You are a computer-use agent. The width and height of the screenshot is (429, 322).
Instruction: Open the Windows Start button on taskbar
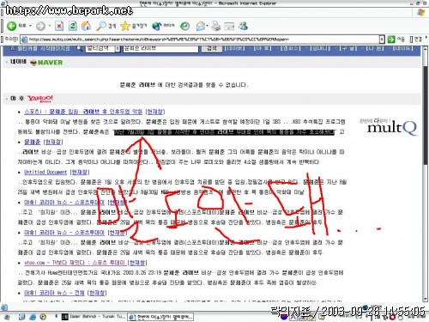point(7,317)
